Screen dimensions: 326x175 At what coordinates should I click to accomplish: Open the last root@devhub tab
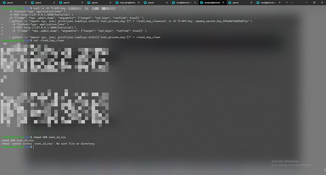[x=268, y=2]
